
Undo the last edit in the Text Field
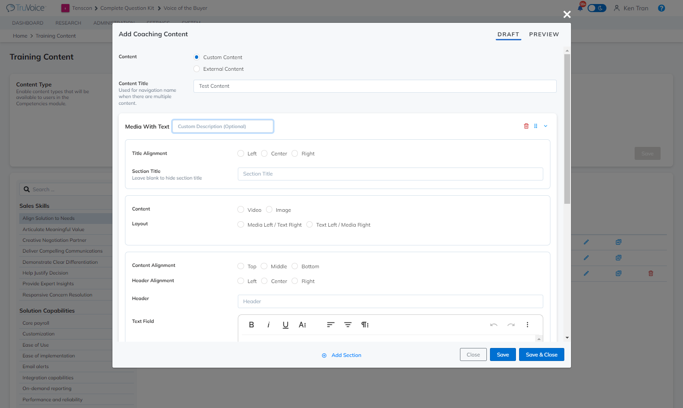pyautogui.click(x=494, y=325)
